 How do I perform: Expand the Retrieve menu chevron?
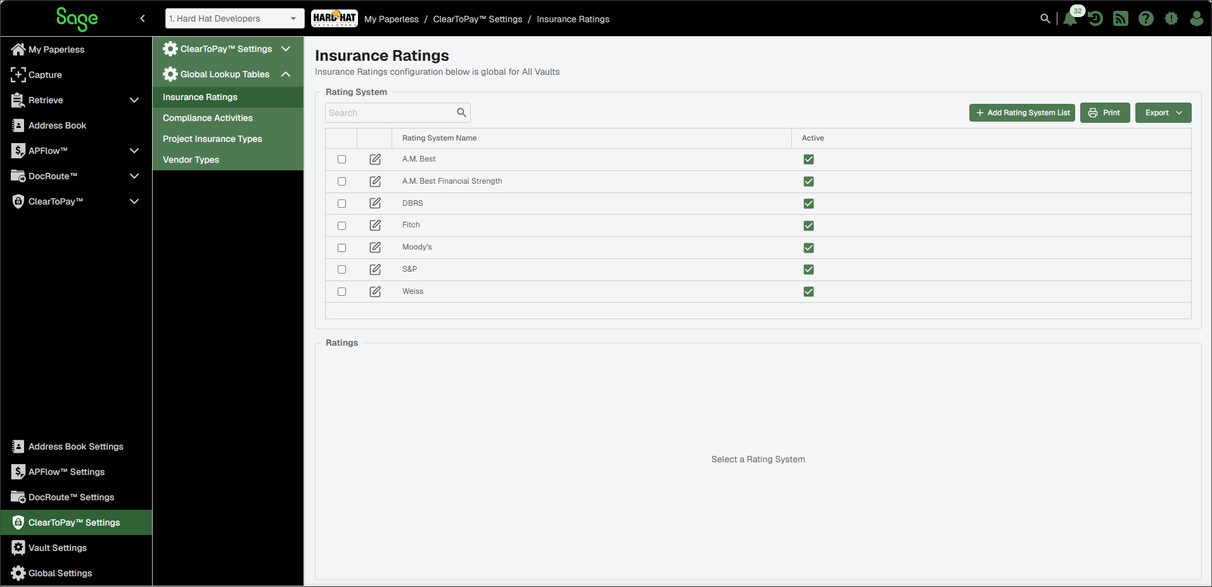point(134,100)
